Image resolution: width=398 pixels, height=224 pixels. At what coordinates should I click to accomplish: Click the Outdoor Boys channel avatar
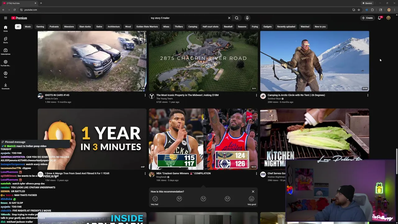pyautogui.click(x=263, y=96)
